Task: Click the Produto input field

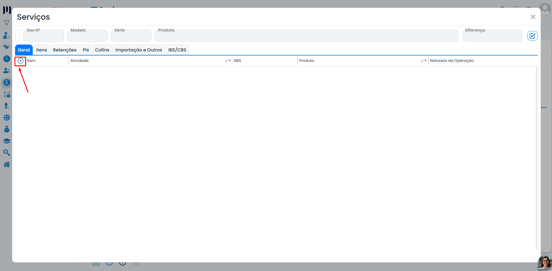Action: (x=306, y=36)
